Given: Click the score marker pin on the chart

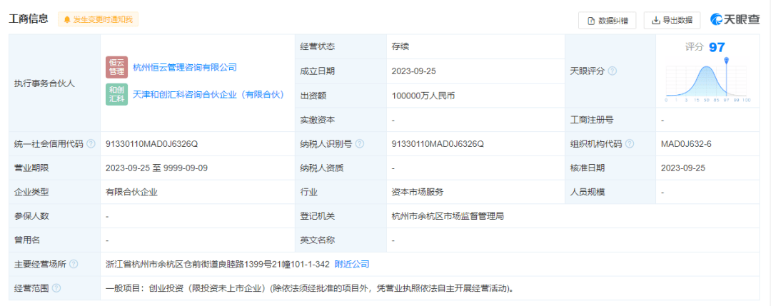Looking at the screenshot, I should tap(727, 61).
